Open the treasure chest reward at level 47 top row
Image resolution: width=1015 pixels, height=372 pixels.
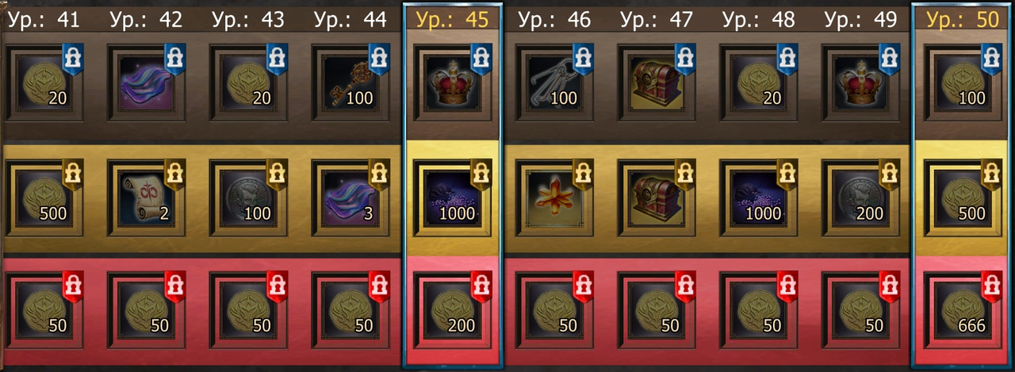click(657, 82)
